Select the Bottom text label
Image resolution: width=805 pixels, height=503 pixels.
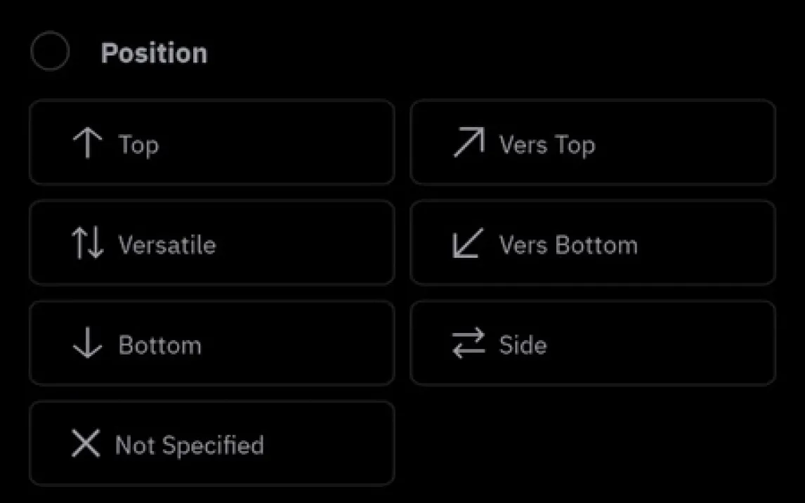160,346
